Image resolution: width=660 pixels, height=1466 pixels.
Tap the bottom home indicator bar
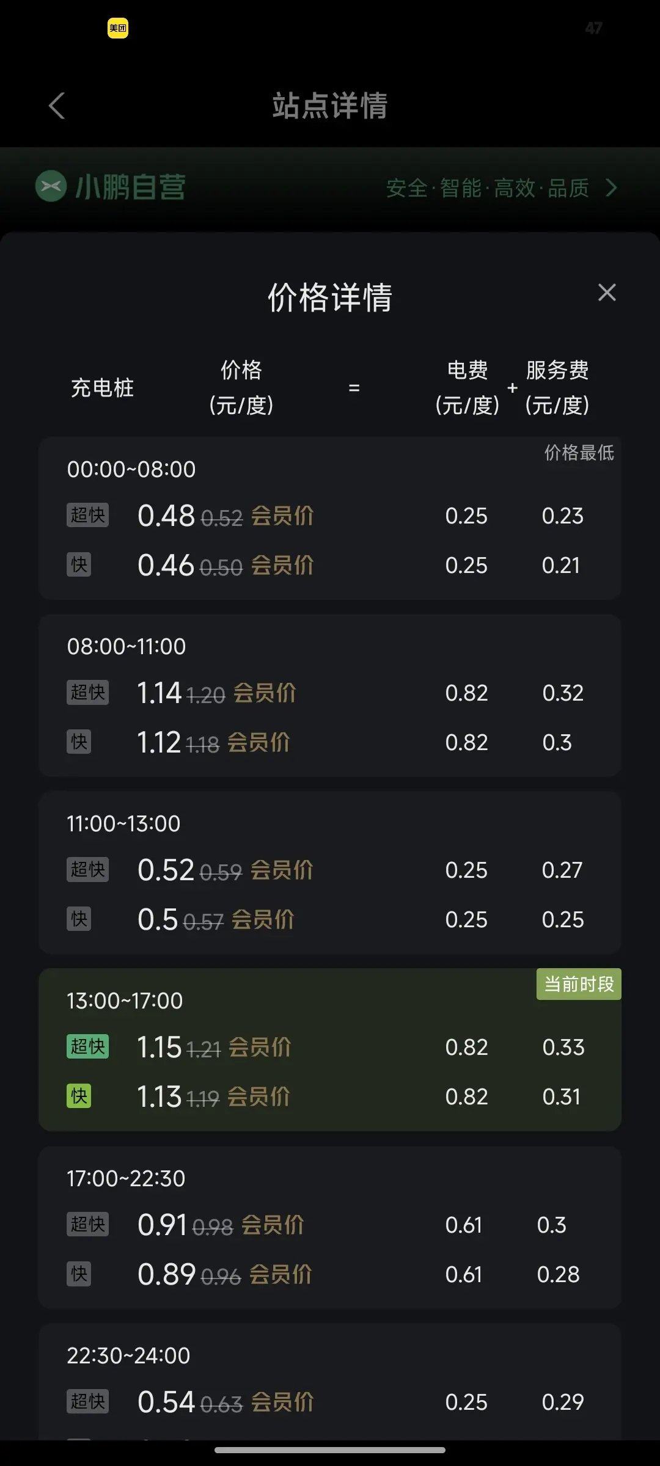point(330,1450)
